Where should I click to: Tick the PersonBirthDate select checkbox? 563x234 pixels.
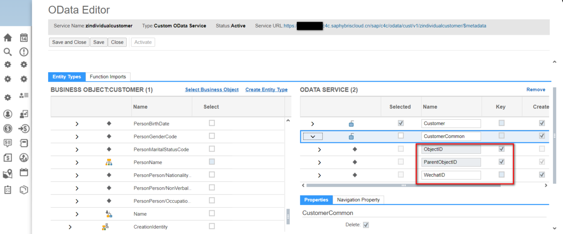(x=212, y=123)
